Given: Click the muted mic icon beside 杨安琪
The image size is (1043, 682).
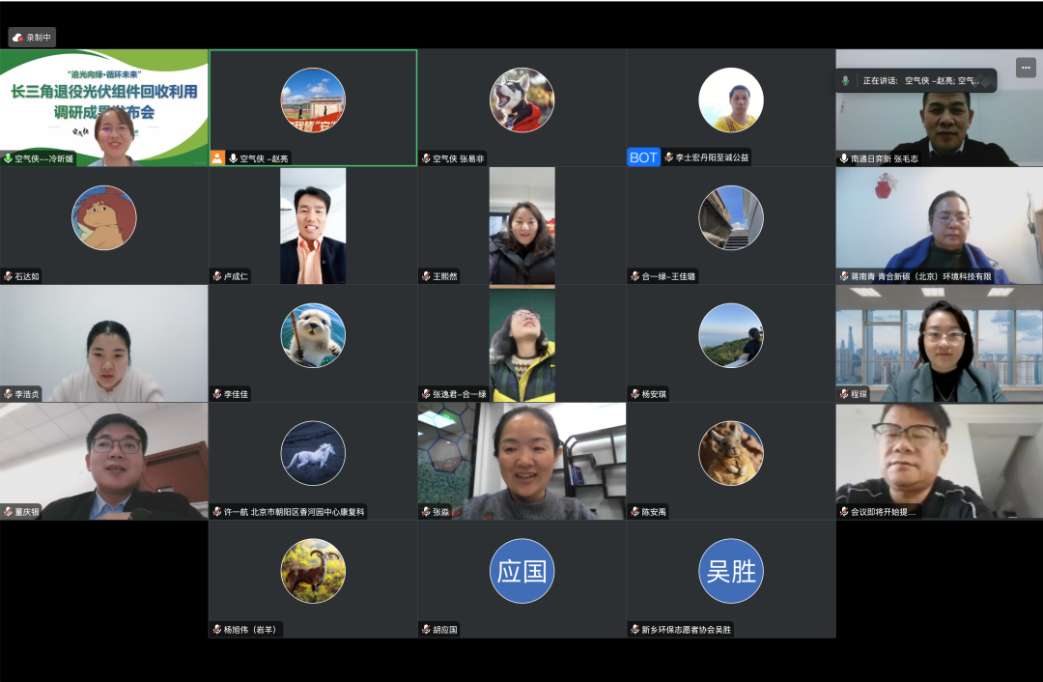Looking at the screenshot, I should coord(634,394).
